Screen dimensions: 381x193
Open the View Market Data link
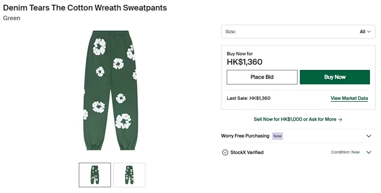(349, 98)
